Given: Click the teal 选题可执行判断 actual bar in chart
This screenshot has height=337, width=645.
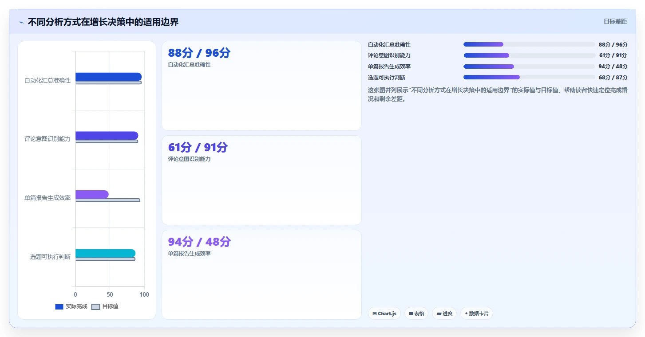Looking at the screenshot, I should (105, 253).
